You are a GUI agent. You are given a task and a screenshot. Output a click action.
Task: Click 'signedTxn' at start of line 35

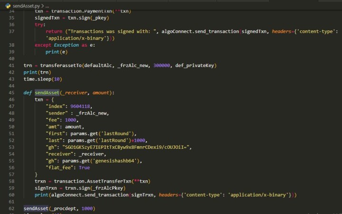[x=47, y=18]
